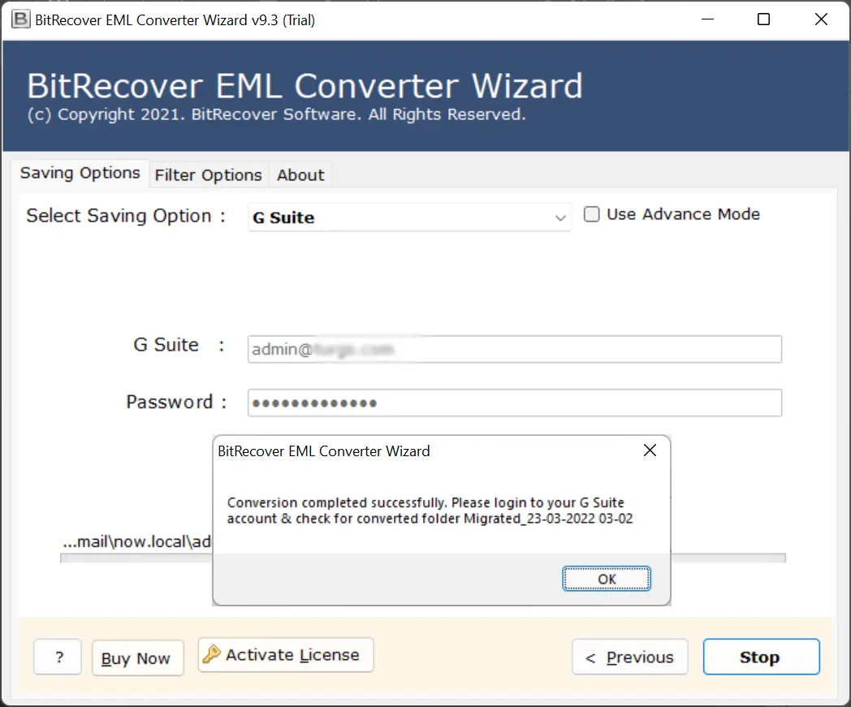
Task: Go back using the Previous button
Action: pos(629,657)
